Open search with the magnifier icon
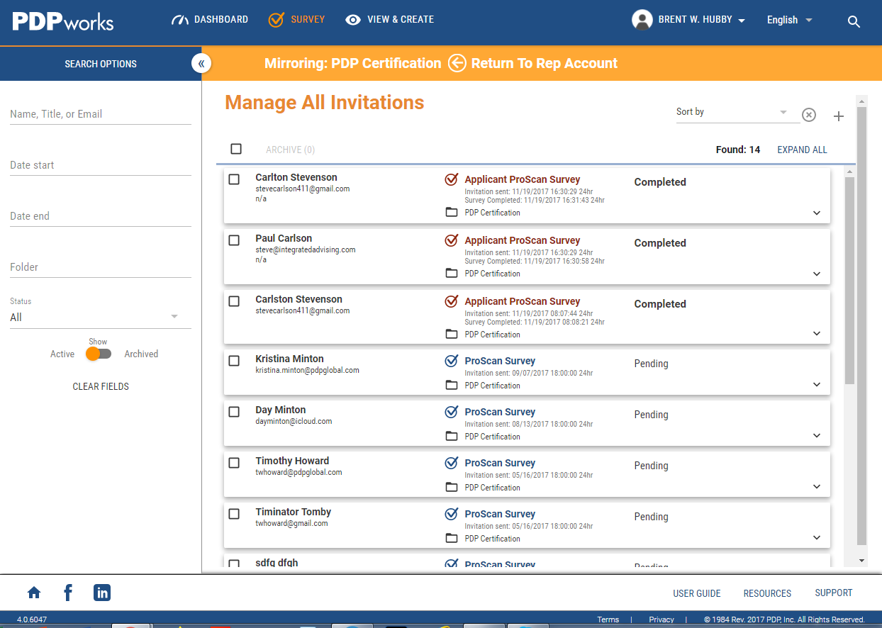Image resolution: width=882 pixels, height=628 pixels. [854, 21]
